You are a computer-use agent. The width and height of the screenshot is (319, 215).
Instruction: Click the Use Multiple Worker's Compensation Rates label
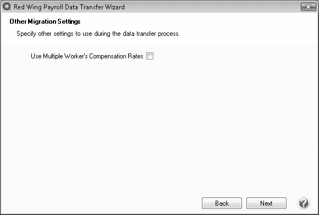click(87, 56)
